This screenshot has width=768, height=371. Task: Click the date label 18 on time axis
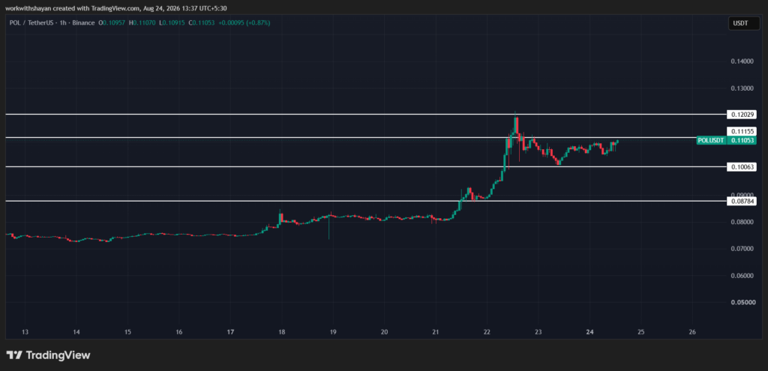282,332
